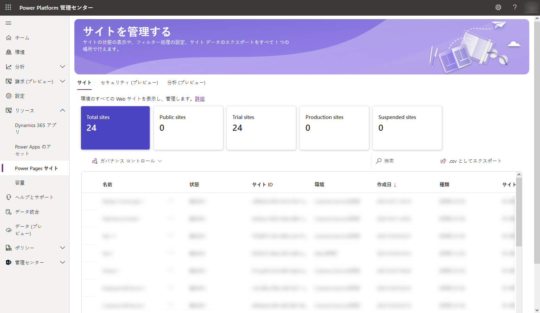Click the リソース resources icon
Viewport: 540px width, 313px height.
point(9,110)
